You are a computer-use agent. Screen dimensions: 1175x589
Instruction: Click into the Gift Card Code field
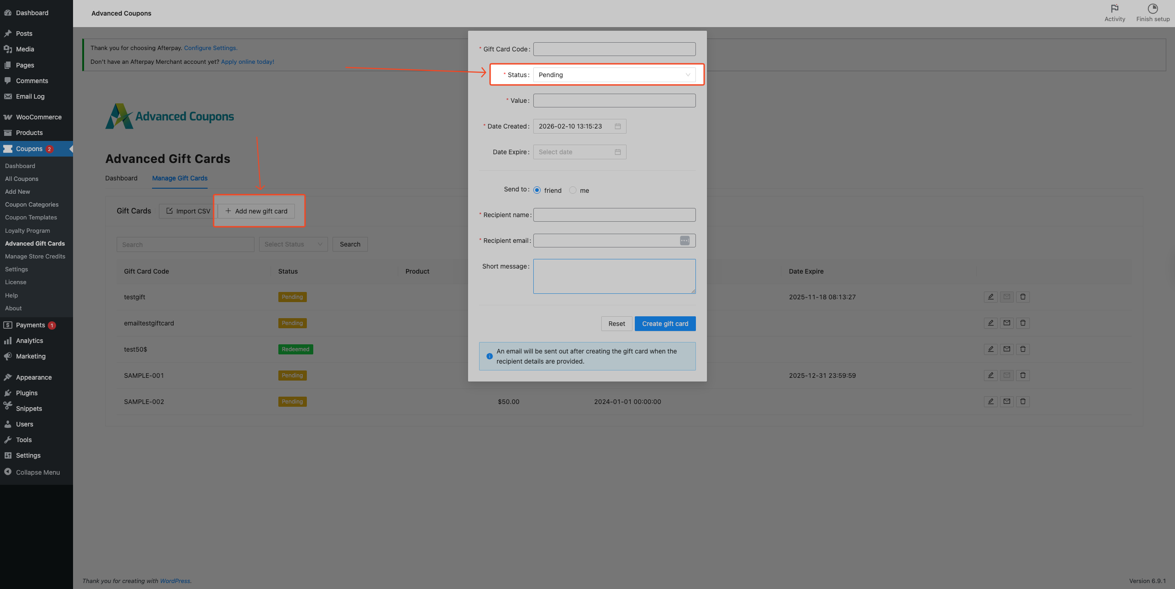614,49
